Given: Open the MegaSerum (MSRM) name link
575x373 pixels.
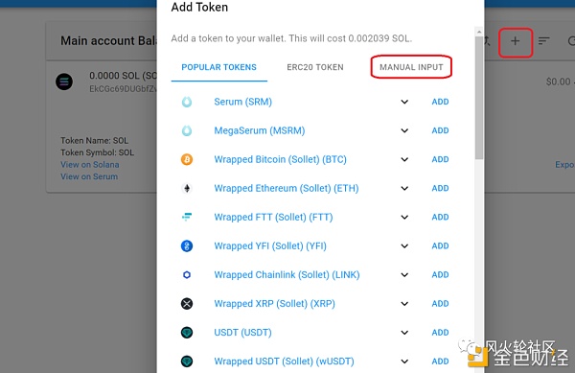Looking at the screenshot, I should (260, 130).
